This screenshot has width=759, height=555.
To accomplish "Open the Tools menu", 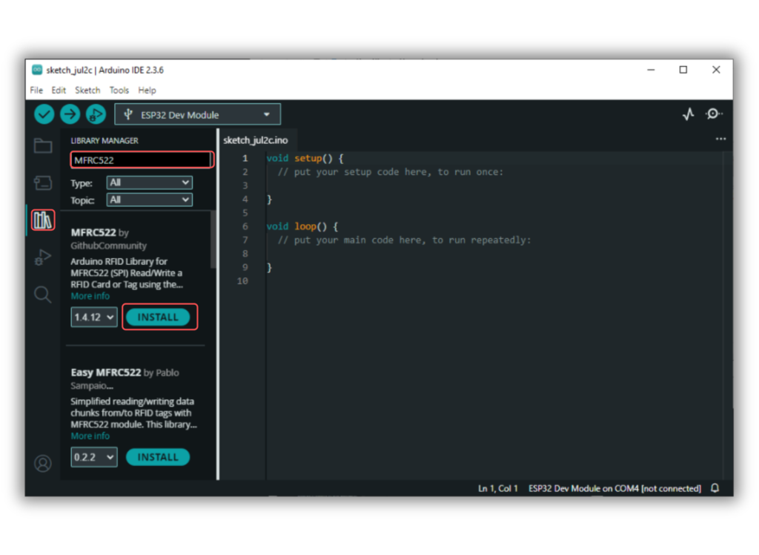I will tap(119, 91).
